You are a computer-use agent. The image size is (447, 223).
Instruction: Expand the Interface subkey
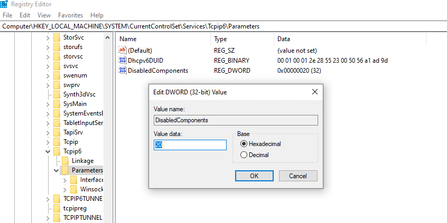64,180
